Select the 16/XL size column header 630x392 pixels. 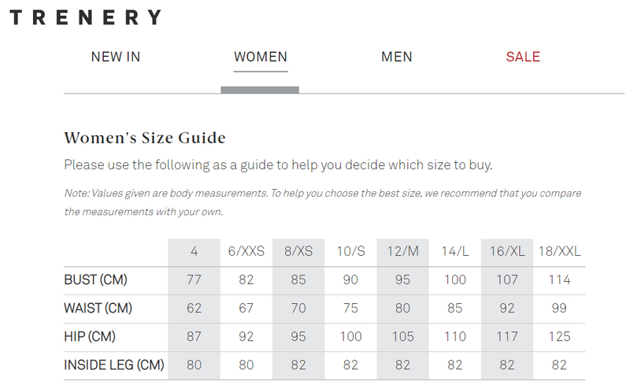pyautogui.click(x=507, y=252)
